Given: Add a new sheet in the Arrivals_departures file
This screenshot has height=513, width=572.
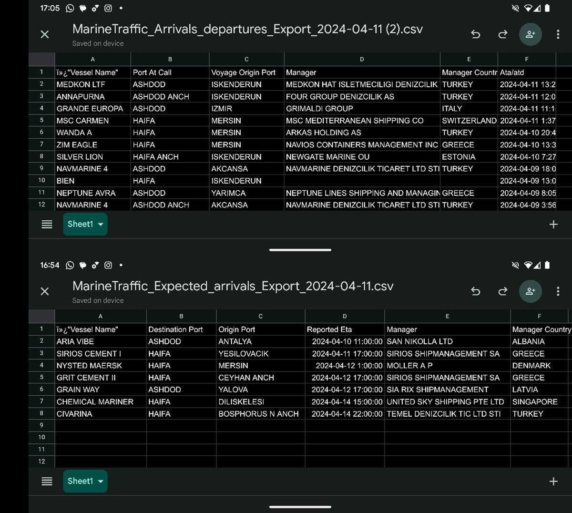Looking at the screenshot, I should pyautogui.click(x=553, y=224).
